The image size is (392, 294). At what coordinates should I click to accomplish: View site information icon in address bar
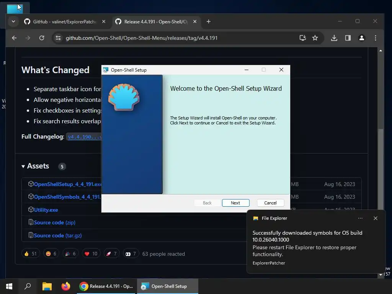58,38
